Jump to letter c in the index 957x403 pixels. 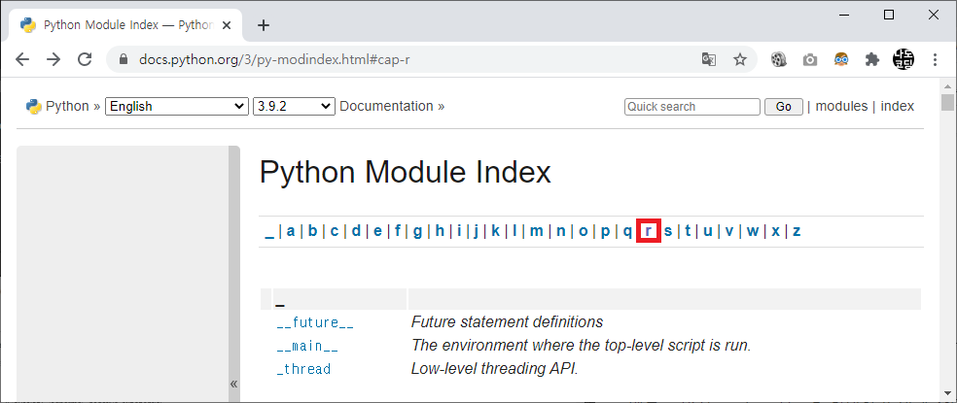tap(334, 231)
